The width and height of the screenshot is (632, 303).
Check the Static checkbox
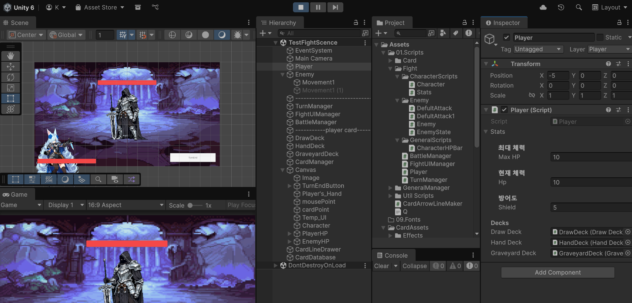tap(600, 37)
